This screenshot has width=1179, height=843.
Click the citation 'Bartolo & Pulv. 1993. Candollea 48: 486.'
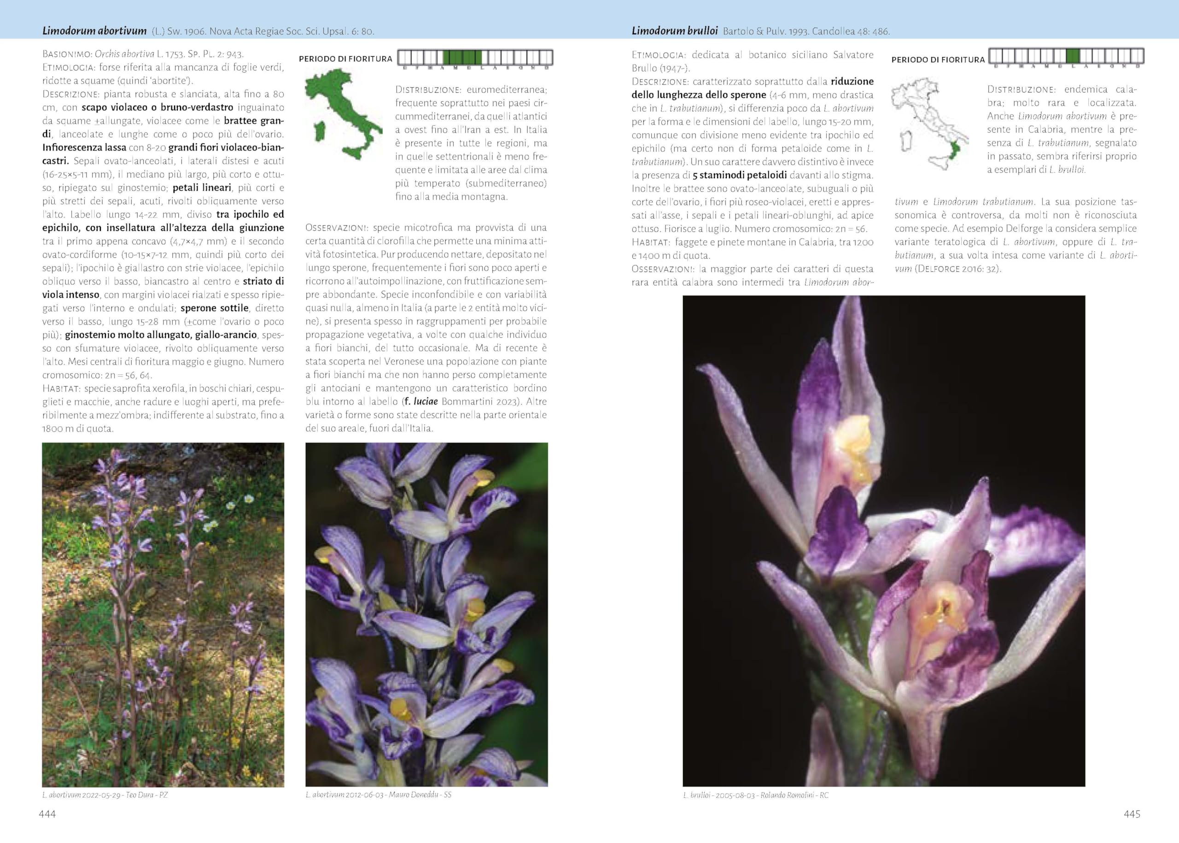coord(806,31)
